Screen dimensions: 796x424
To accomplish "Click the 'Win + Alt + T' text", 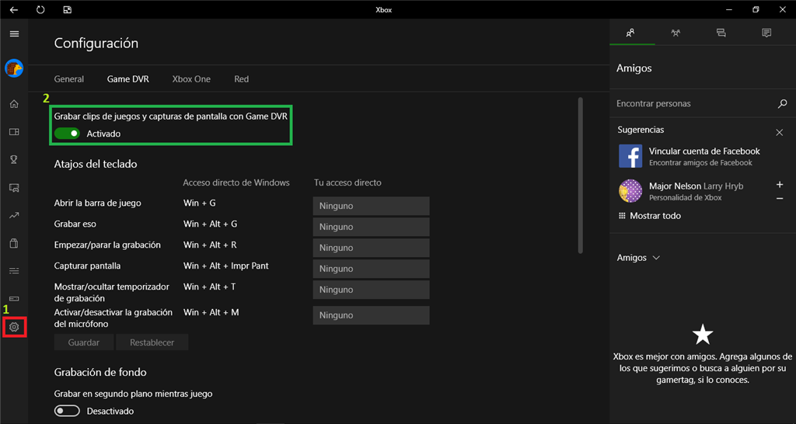I will coord(210,287).
